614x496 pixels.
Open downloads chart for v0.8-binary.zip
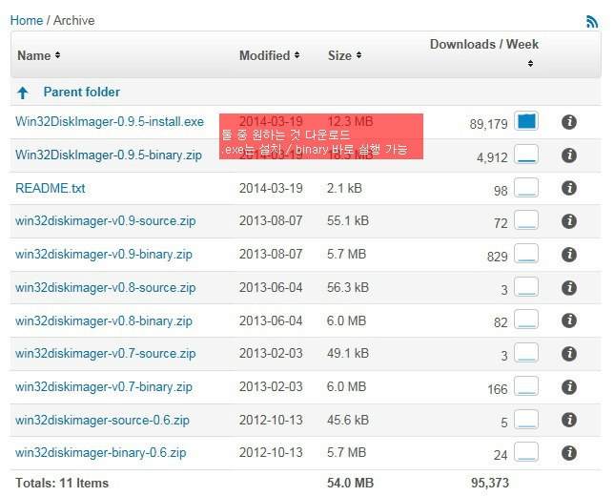[526, 319]
